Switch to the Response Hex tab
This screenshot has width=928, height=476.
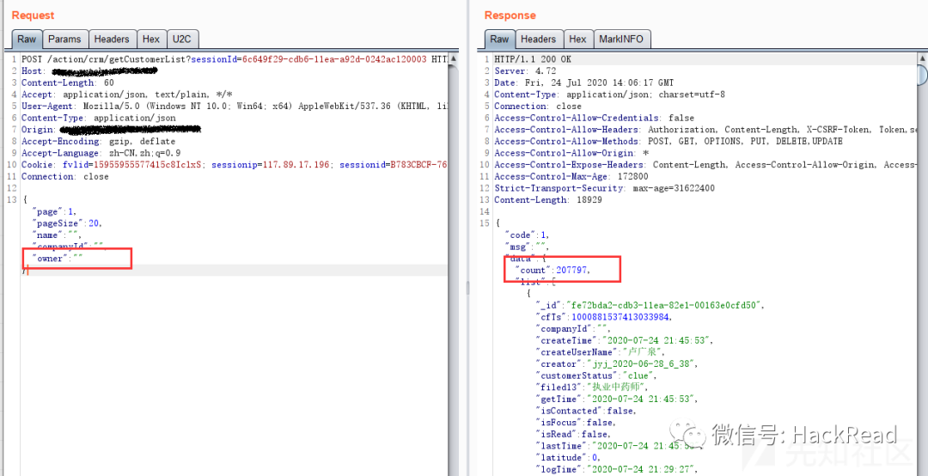[577, 39]
